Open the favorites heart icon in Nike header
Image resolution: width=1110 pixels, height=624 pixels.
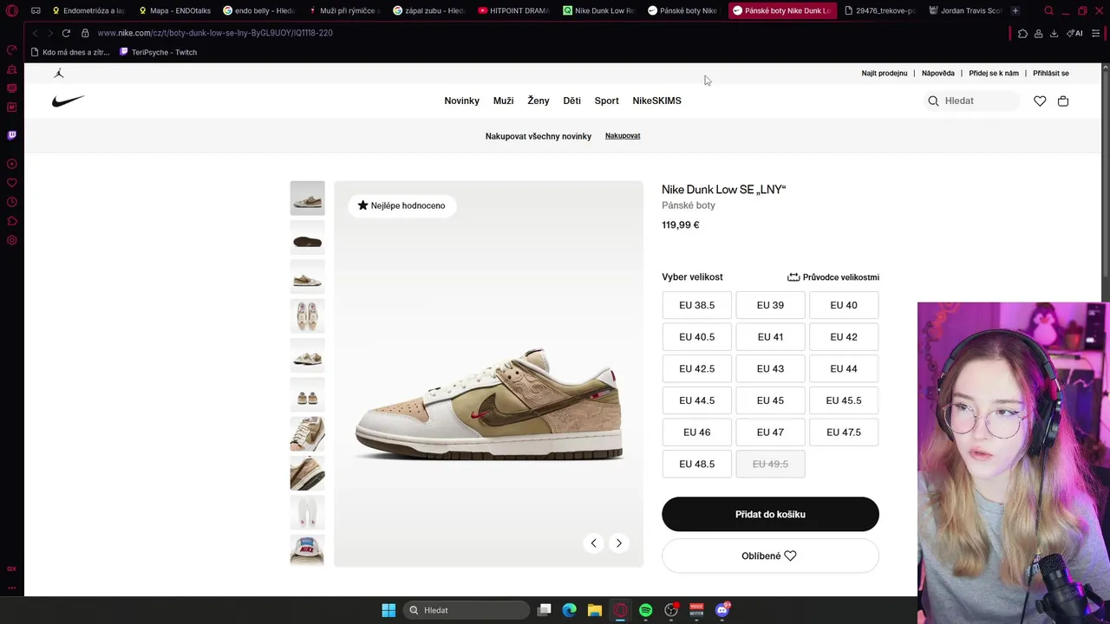click(1040, 101)
